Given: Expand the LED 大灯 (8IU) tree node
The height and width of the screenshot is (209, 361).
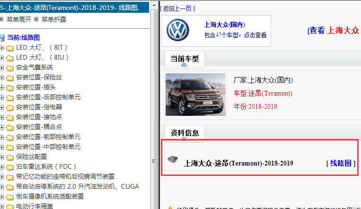Looking at the screenshot, I should pyautogui.click(x=1, y=58).
